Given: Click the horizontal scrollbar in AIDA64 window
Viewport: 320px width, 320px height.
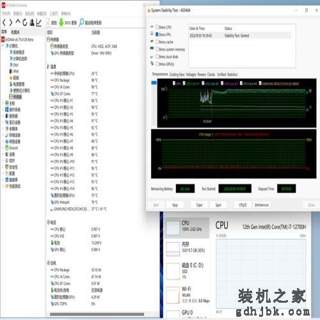Looking at the screenshot, I should [97, 314].
